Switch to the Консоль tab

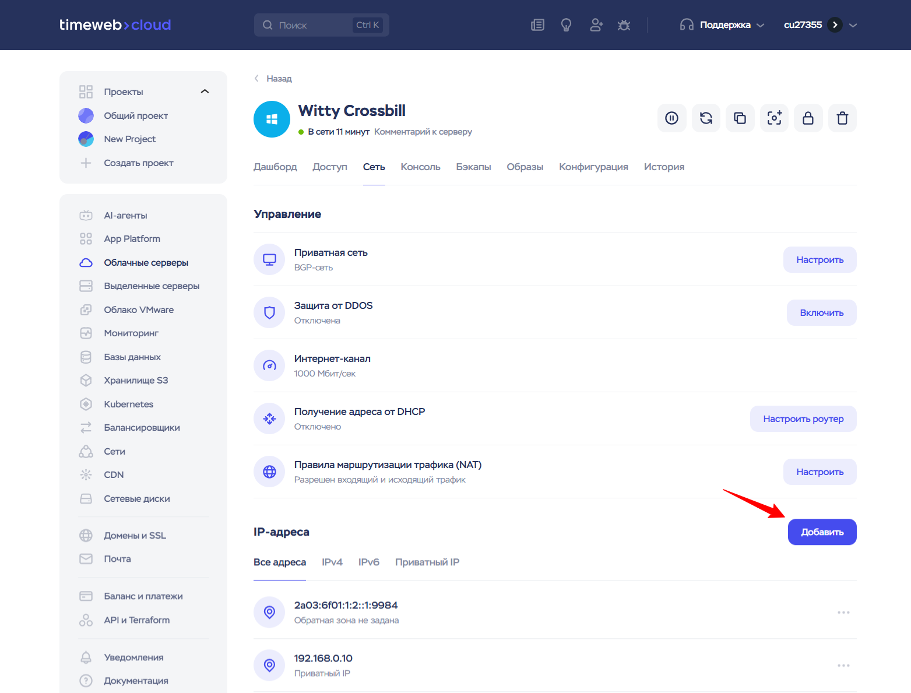[420, 167]
